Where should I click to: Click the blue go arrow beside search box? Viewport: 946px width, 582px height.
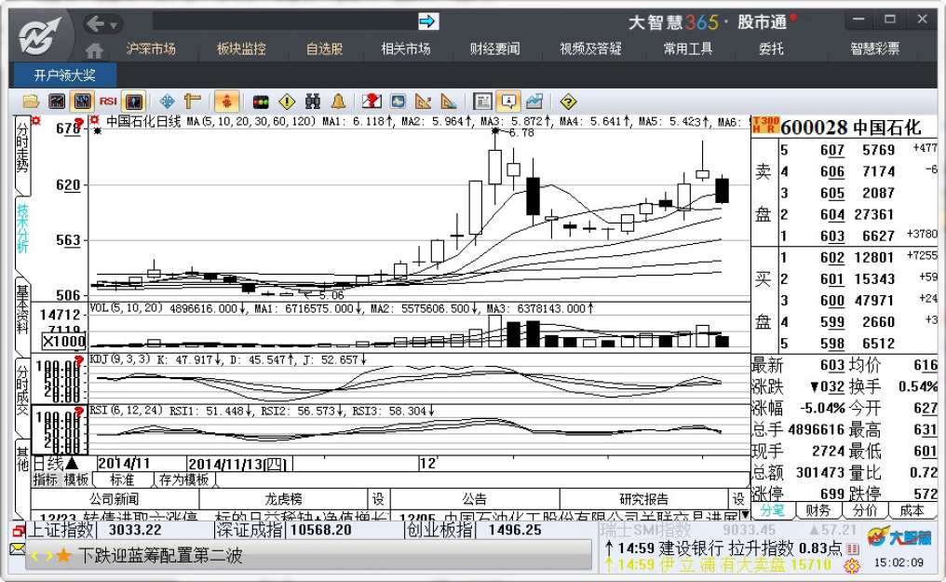427,21
